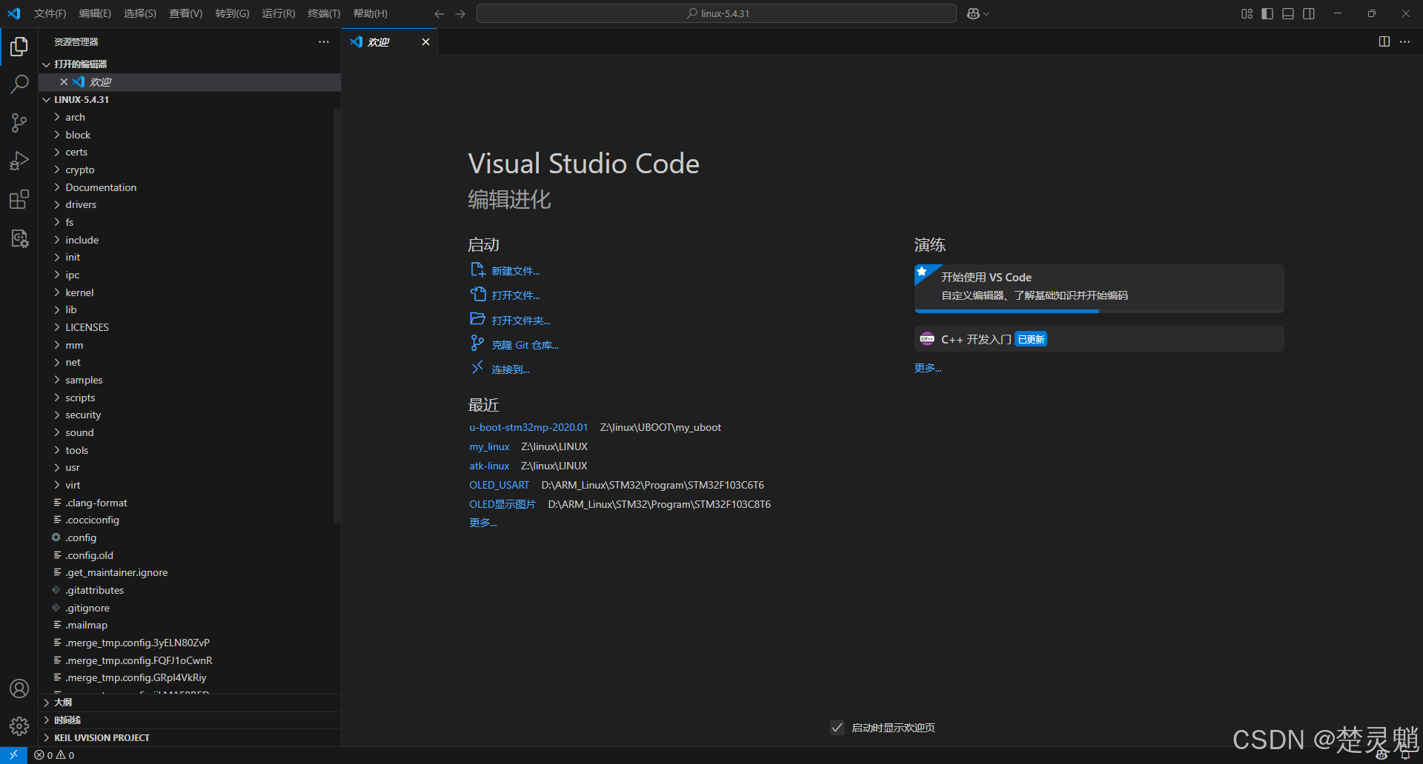Open the Search view in activity bar
Viewport: 1423px width, 764px height.
(x=19, y=84)
